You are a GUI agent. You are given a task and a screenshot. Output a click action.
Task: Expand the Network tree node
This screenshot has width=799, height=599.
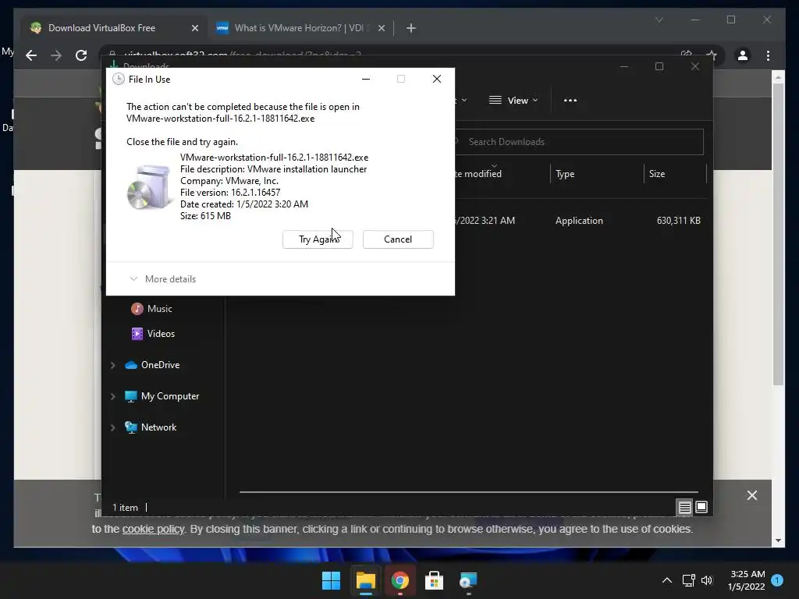pos(113,427)
